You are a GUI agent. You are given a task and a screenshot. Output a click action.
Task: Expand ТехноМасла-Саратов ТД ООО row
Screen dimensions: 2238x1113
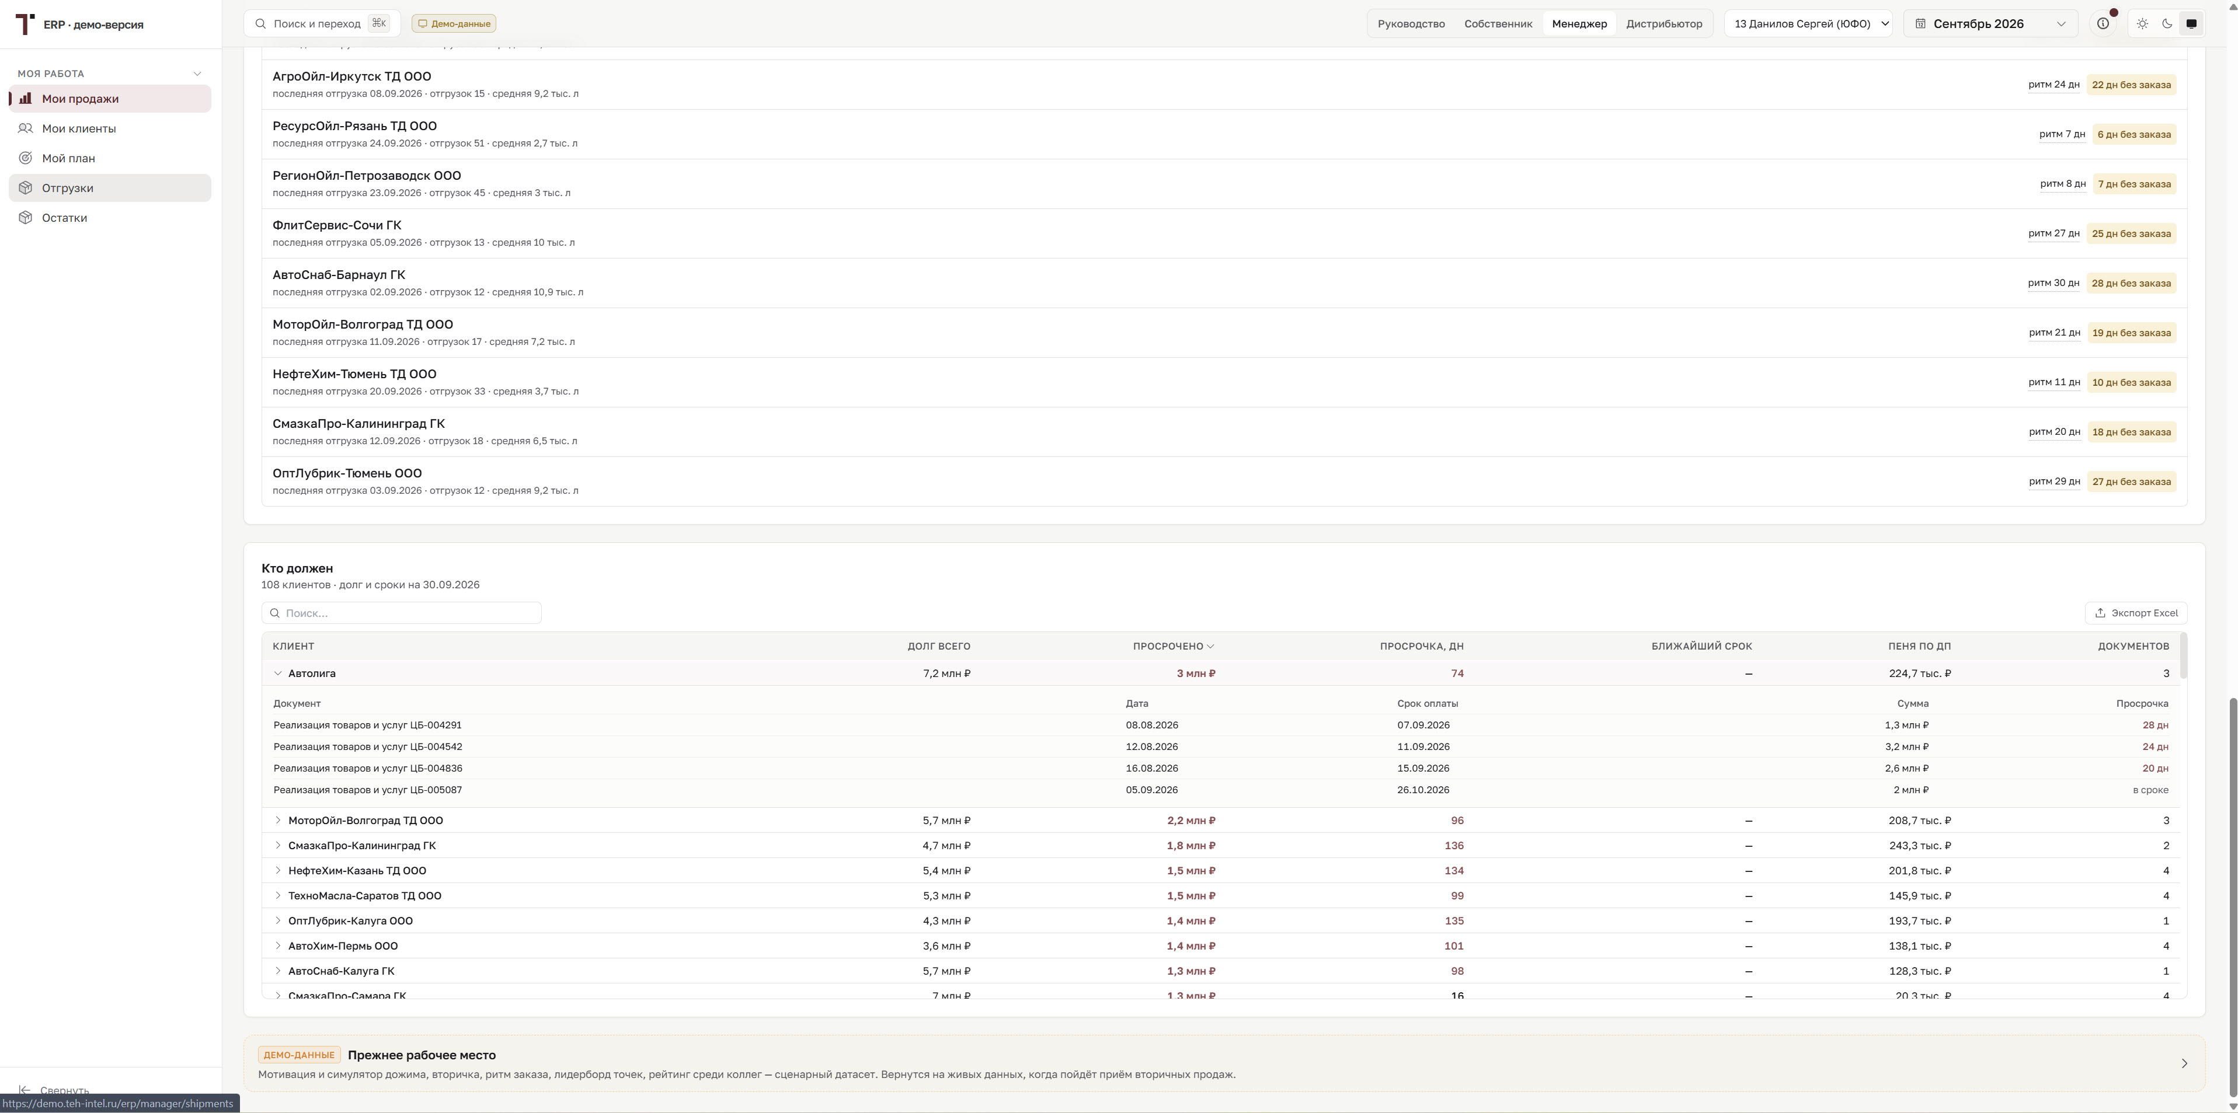(278, 896)
